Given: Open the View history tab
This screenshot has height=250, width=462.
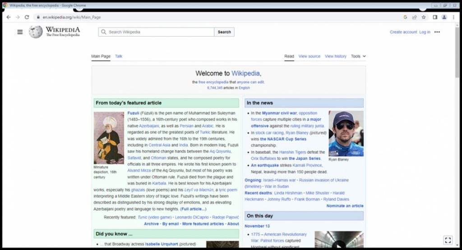Looking at the screenshot, I should [335, 56].
